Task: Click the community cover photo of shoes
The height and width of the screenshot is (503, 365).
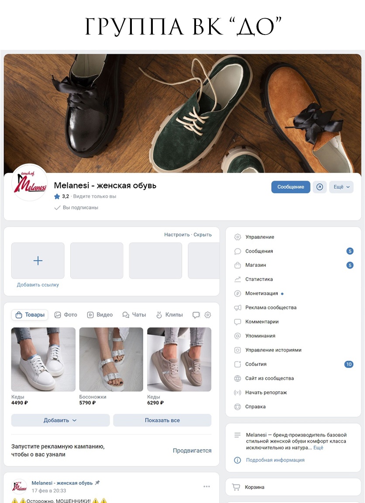Action: click(x=182, y=113)
